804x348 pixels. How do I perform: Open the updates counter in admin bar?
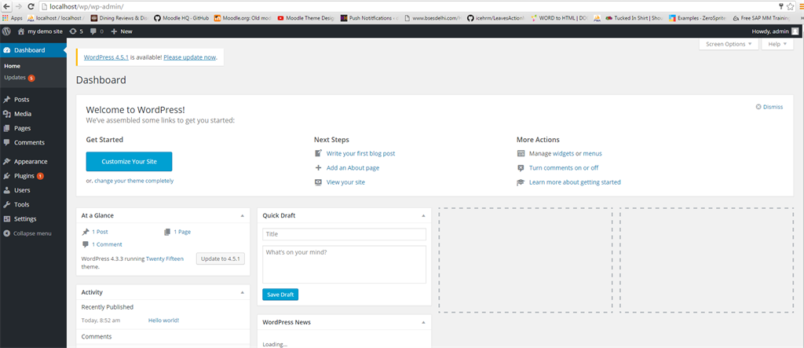tap(76, 31)
